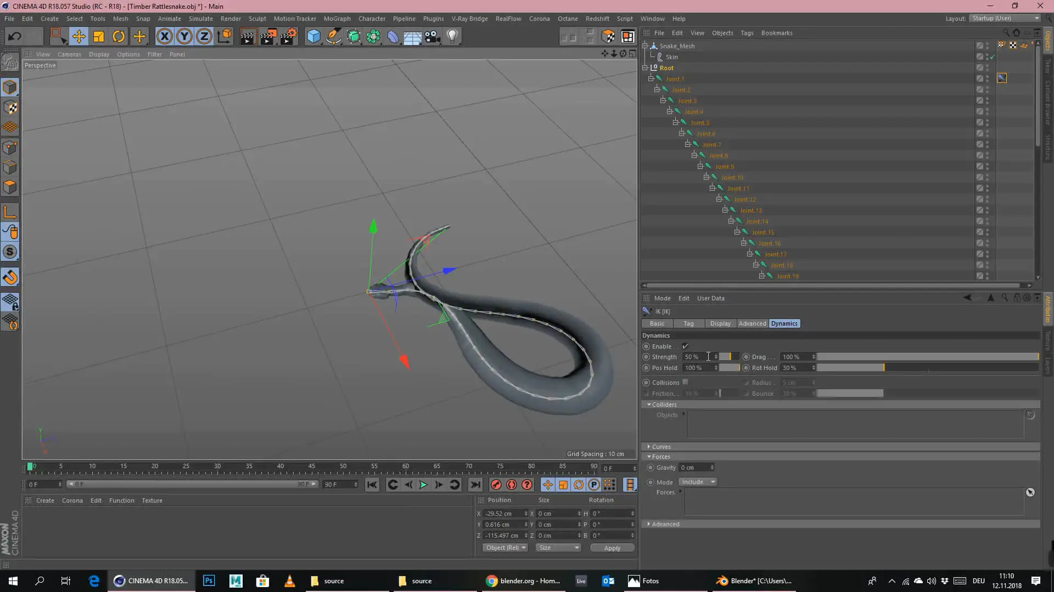Image resolution: width=1054 pixels, height=592 pixels.
Task: Open Edit Render Settings icon
Action: point(288,37)
